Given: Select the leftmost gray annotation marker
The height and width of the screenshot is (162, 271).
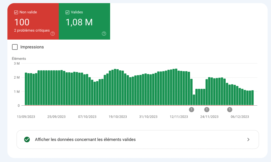Looking at the screenshot, I should coord(191,109).
